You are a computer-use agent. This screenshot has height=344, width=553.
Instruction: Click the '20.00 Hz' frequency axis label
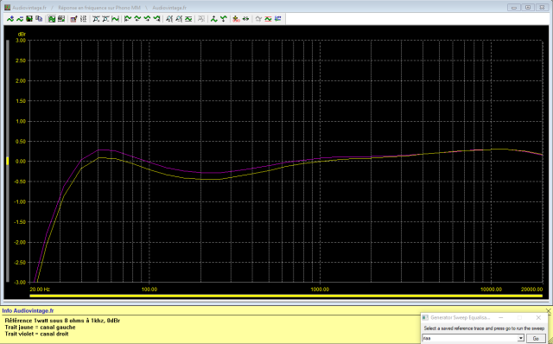click(40, 290)
